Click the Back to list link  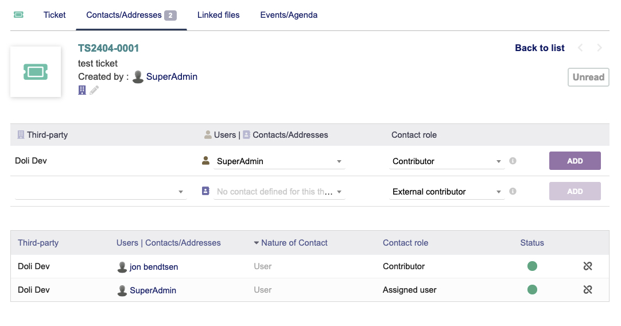pos(540,48)
